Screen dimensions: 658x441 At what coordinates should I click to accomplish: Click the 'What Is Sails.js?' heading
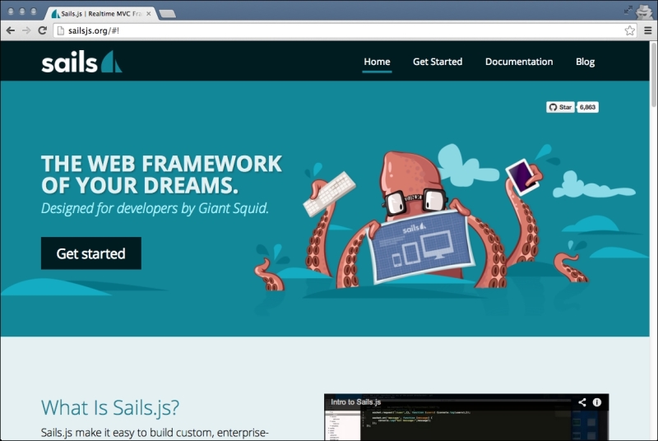pos(110,407)
